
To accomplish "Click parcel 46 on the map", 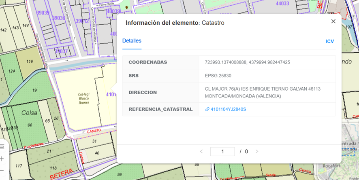I will pos(97,153).
